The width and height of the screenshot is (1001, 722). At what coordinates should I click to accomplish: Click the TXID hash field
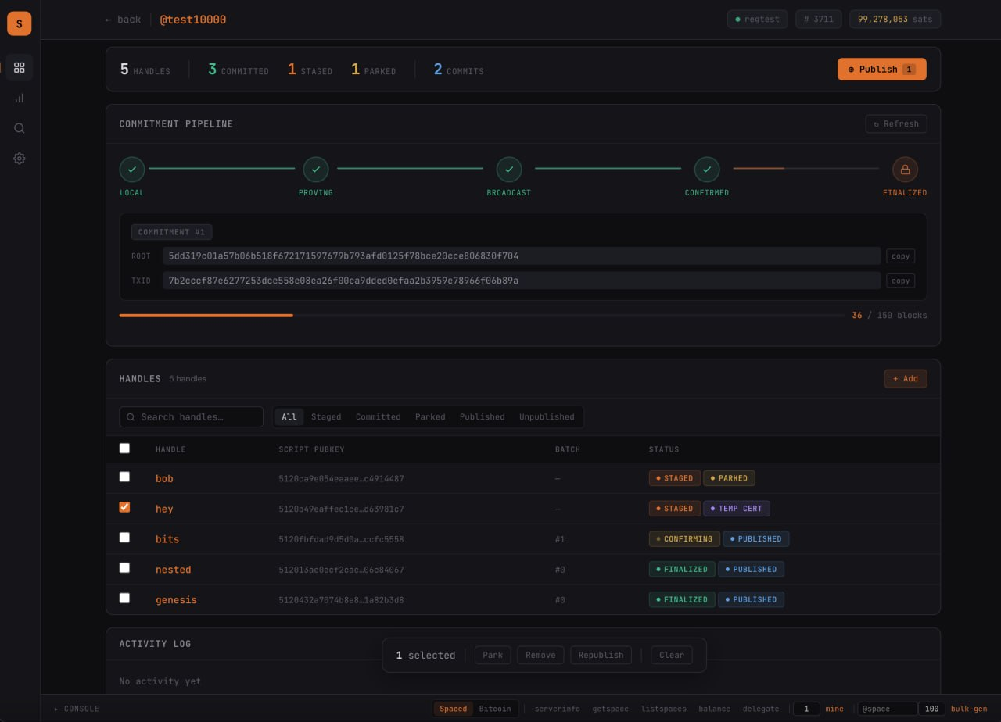pos(522,281)
